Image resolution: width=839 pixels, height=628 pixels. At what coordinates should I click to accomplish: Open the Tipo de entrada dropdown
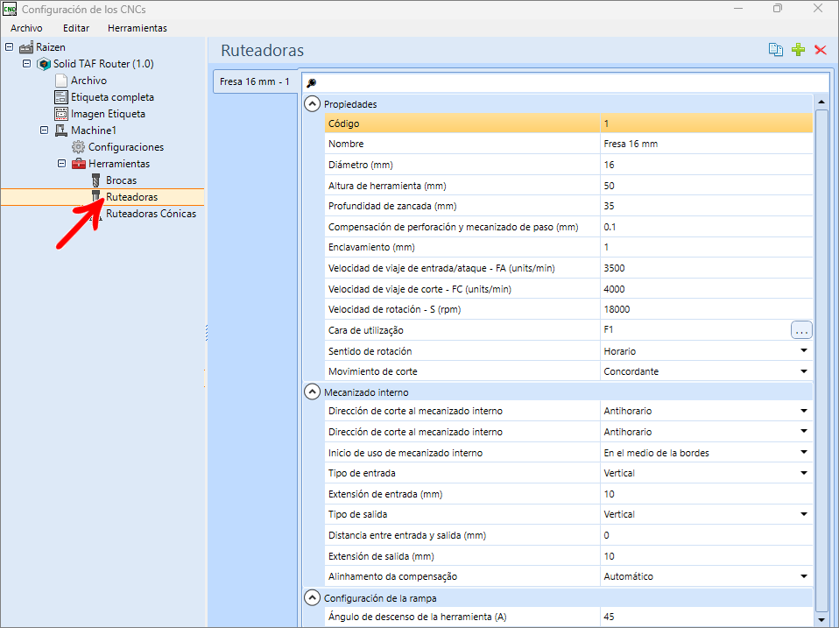[804, 473]
